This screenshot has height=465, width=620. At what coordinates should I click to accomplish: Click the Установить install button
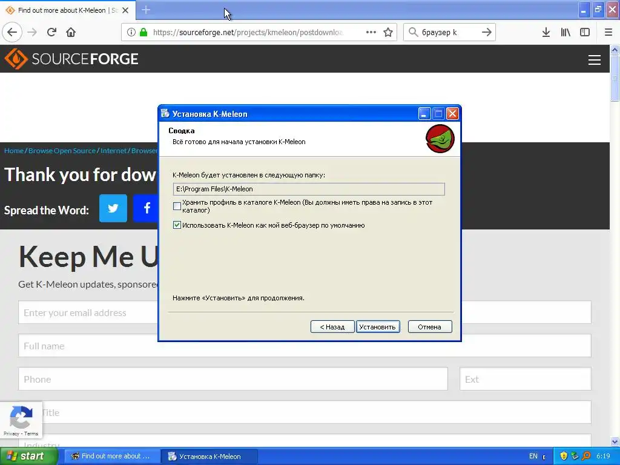378,326
